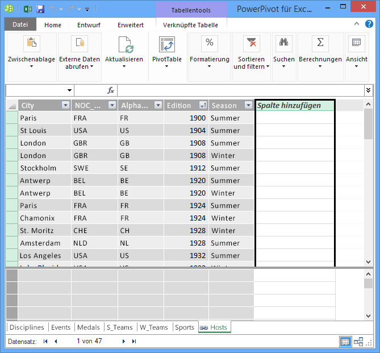
Task: Click the Save disk icon in the title bar
Action: pos(40,9)
